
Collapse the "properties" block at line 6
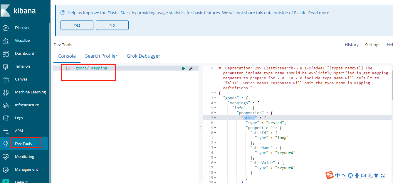coord(215,113)
